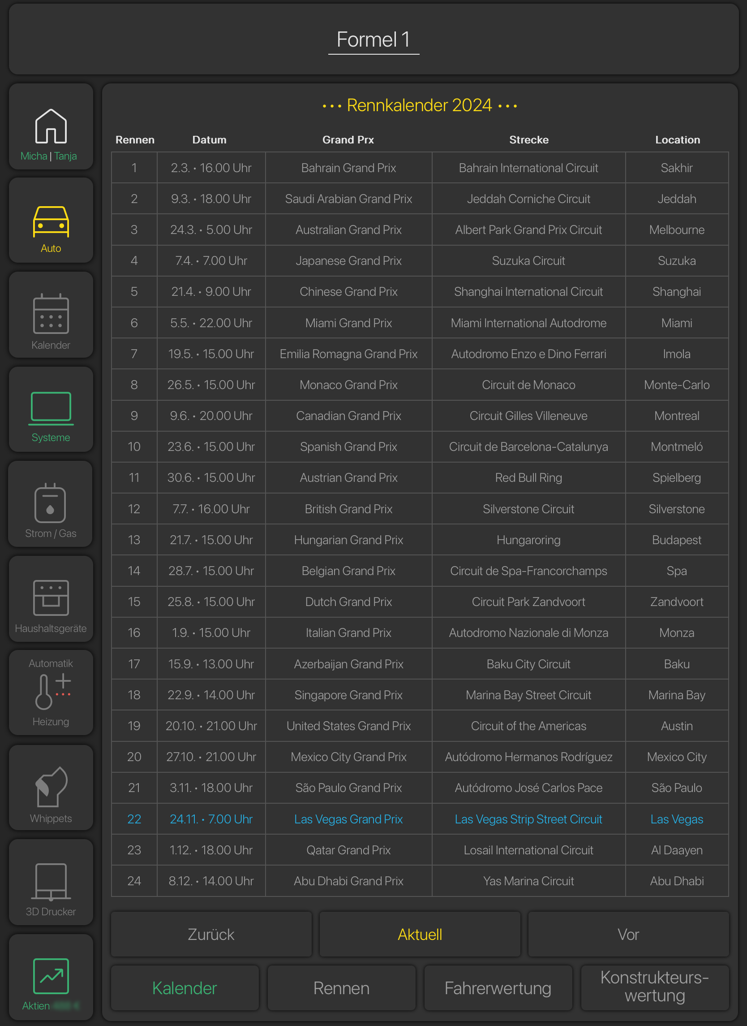Open the Haushaltsgeräte oven icon

pyautogui.click(x=51, y=598)
